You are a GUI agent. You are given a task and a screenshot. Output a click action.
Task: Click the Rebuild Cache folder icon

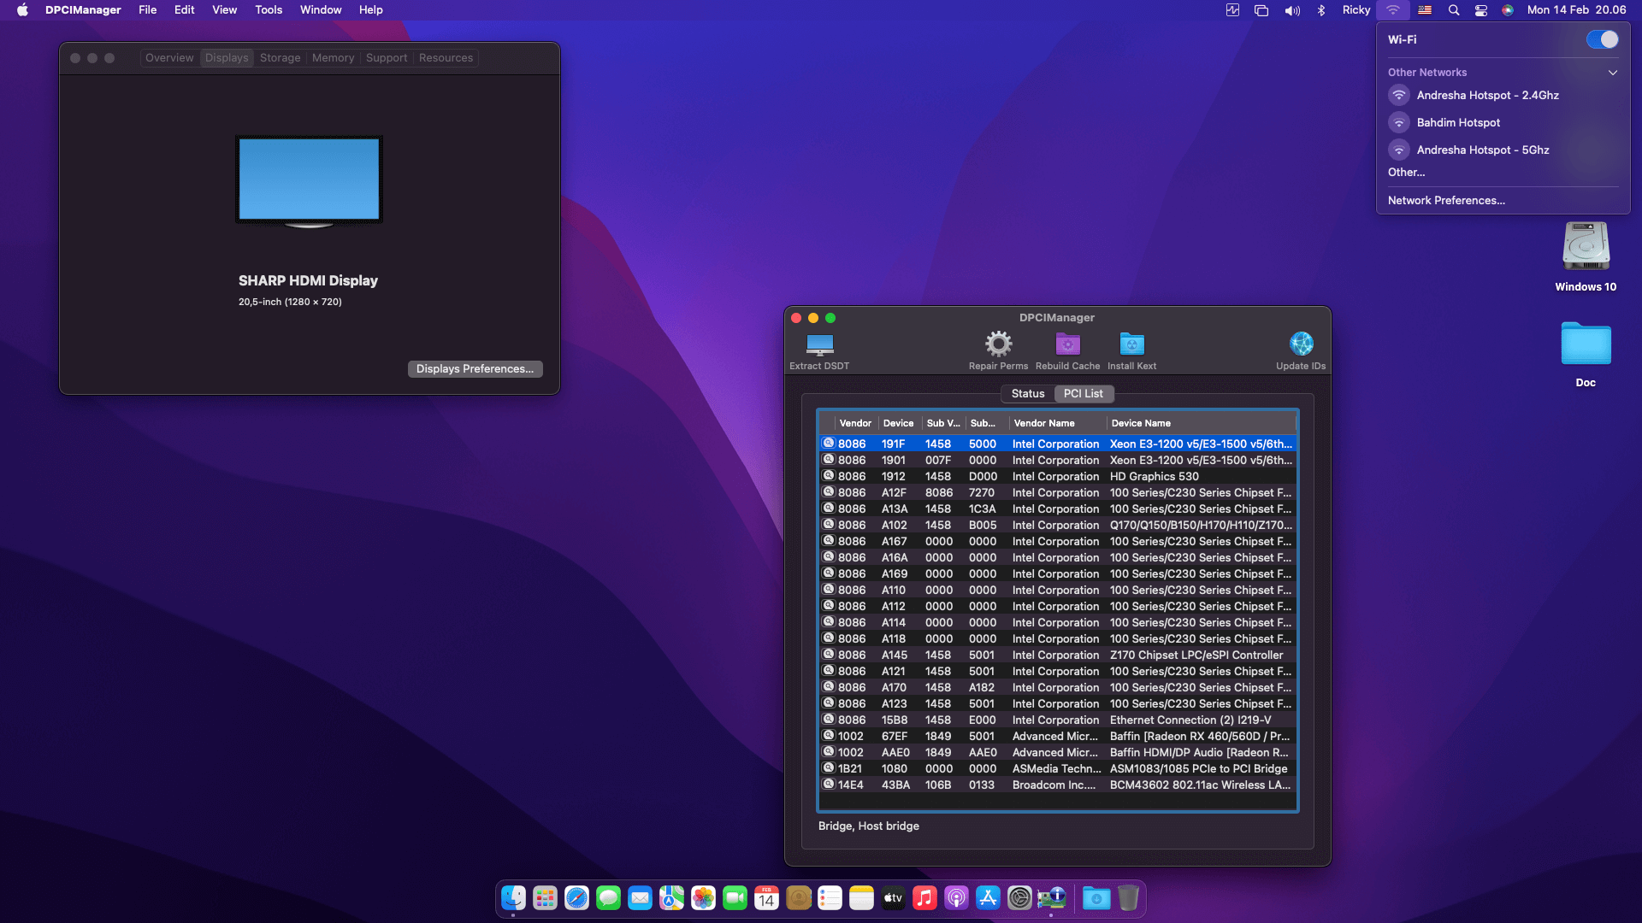(x=1067, y=344)
